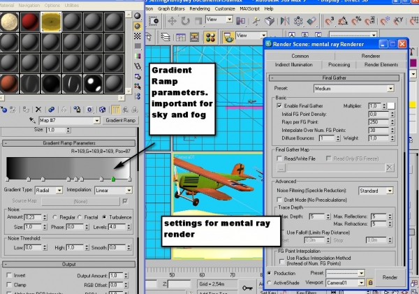
Task: Click the Mirror tool icon
Action: point(285,21)
